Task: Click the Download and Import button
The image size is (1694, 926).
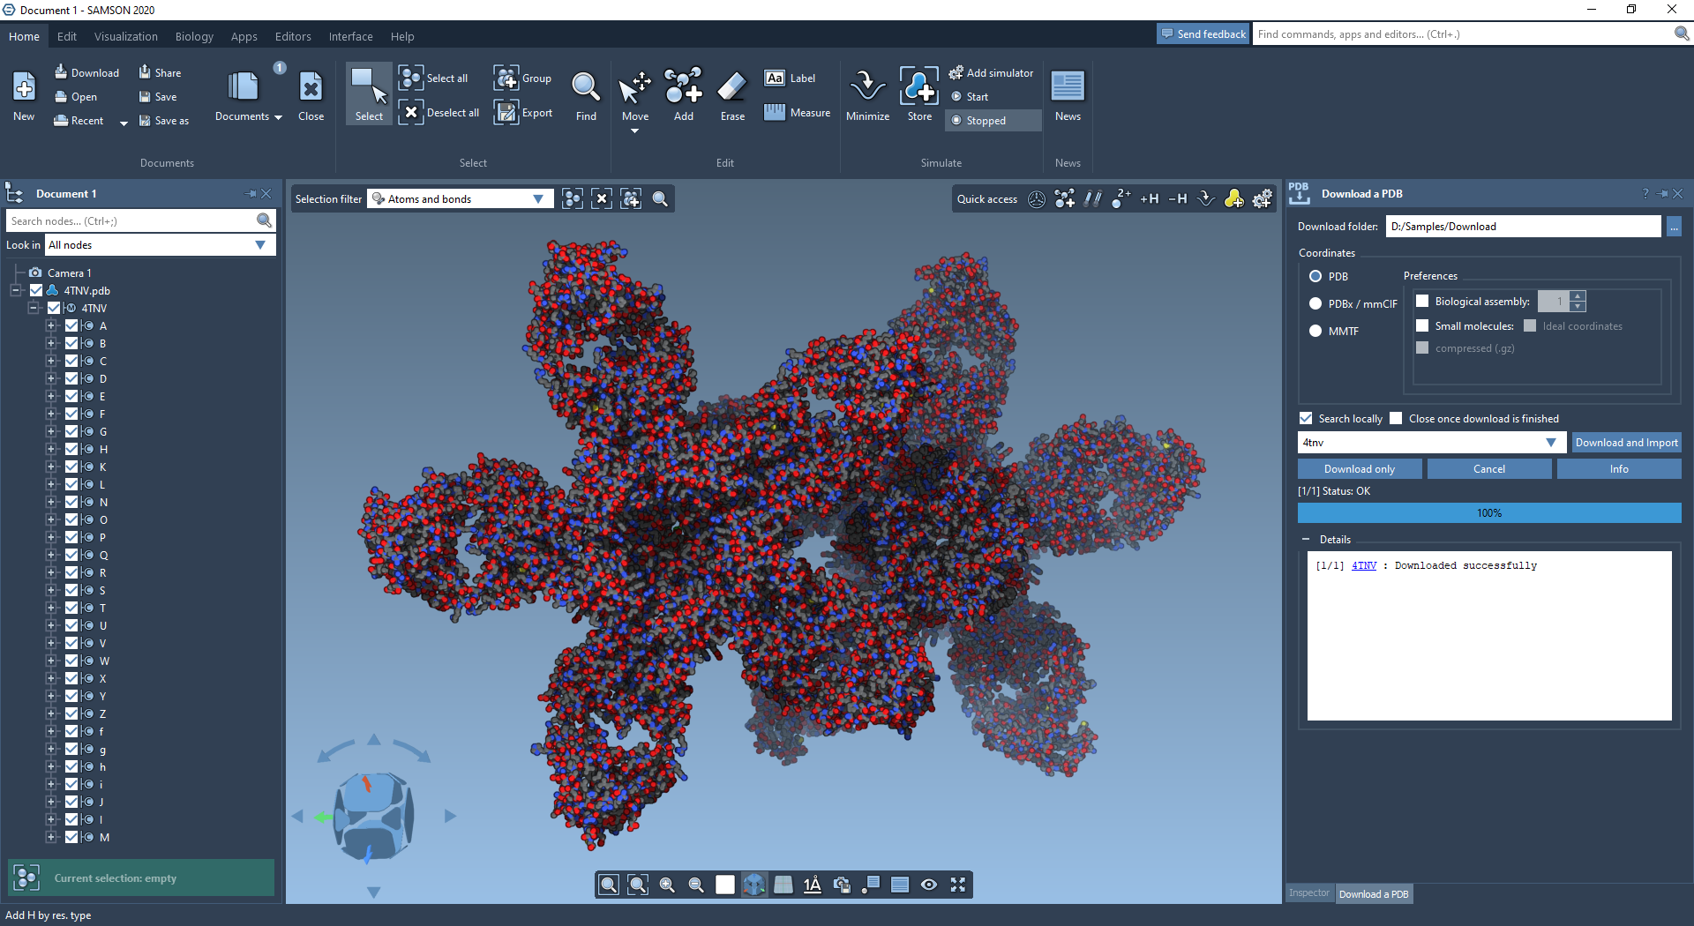Action: (1626, 443)
